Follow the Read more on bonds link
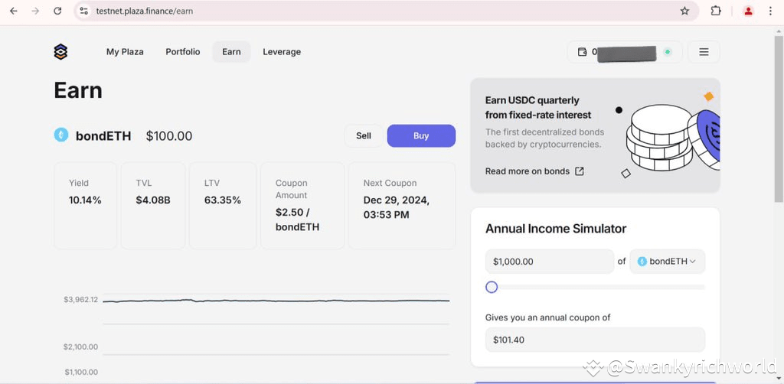The image size is (784, 384). point(534,171)
